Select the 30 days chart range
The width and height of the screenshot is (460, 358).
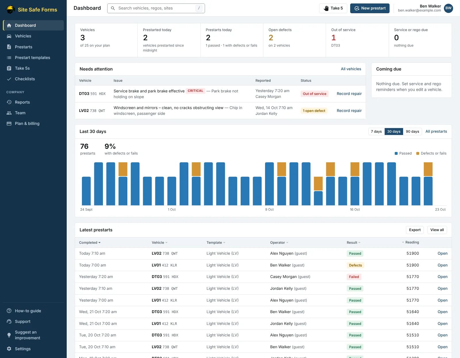tap(394, 132)
